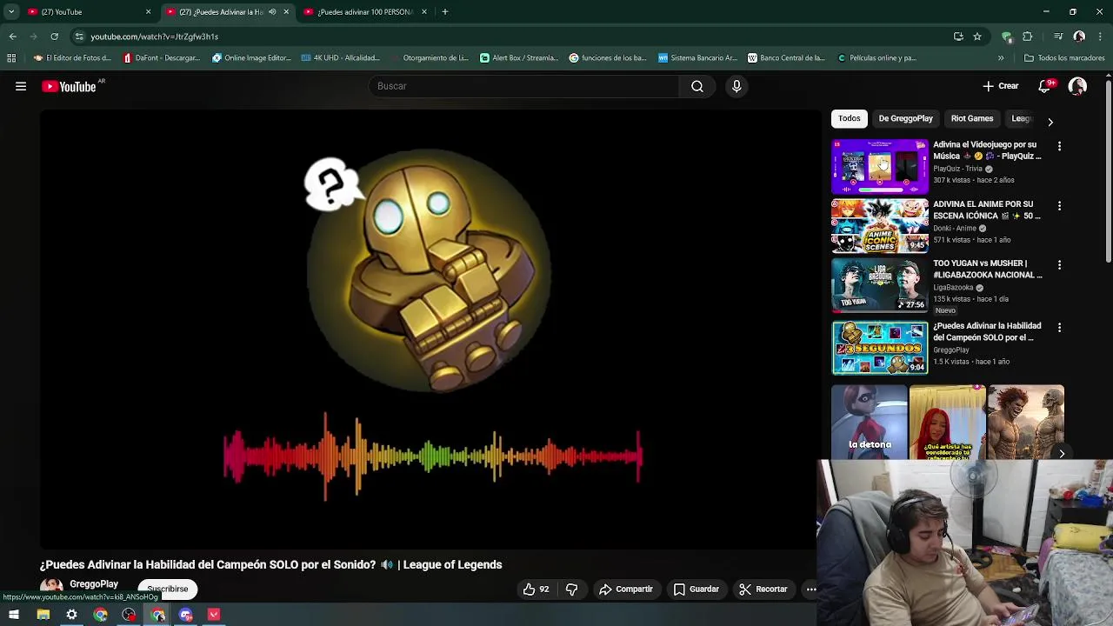Open ADIVINA EL ANIME thumbnail
This screenshot has width=1113, height=626.
click(880, 226)
